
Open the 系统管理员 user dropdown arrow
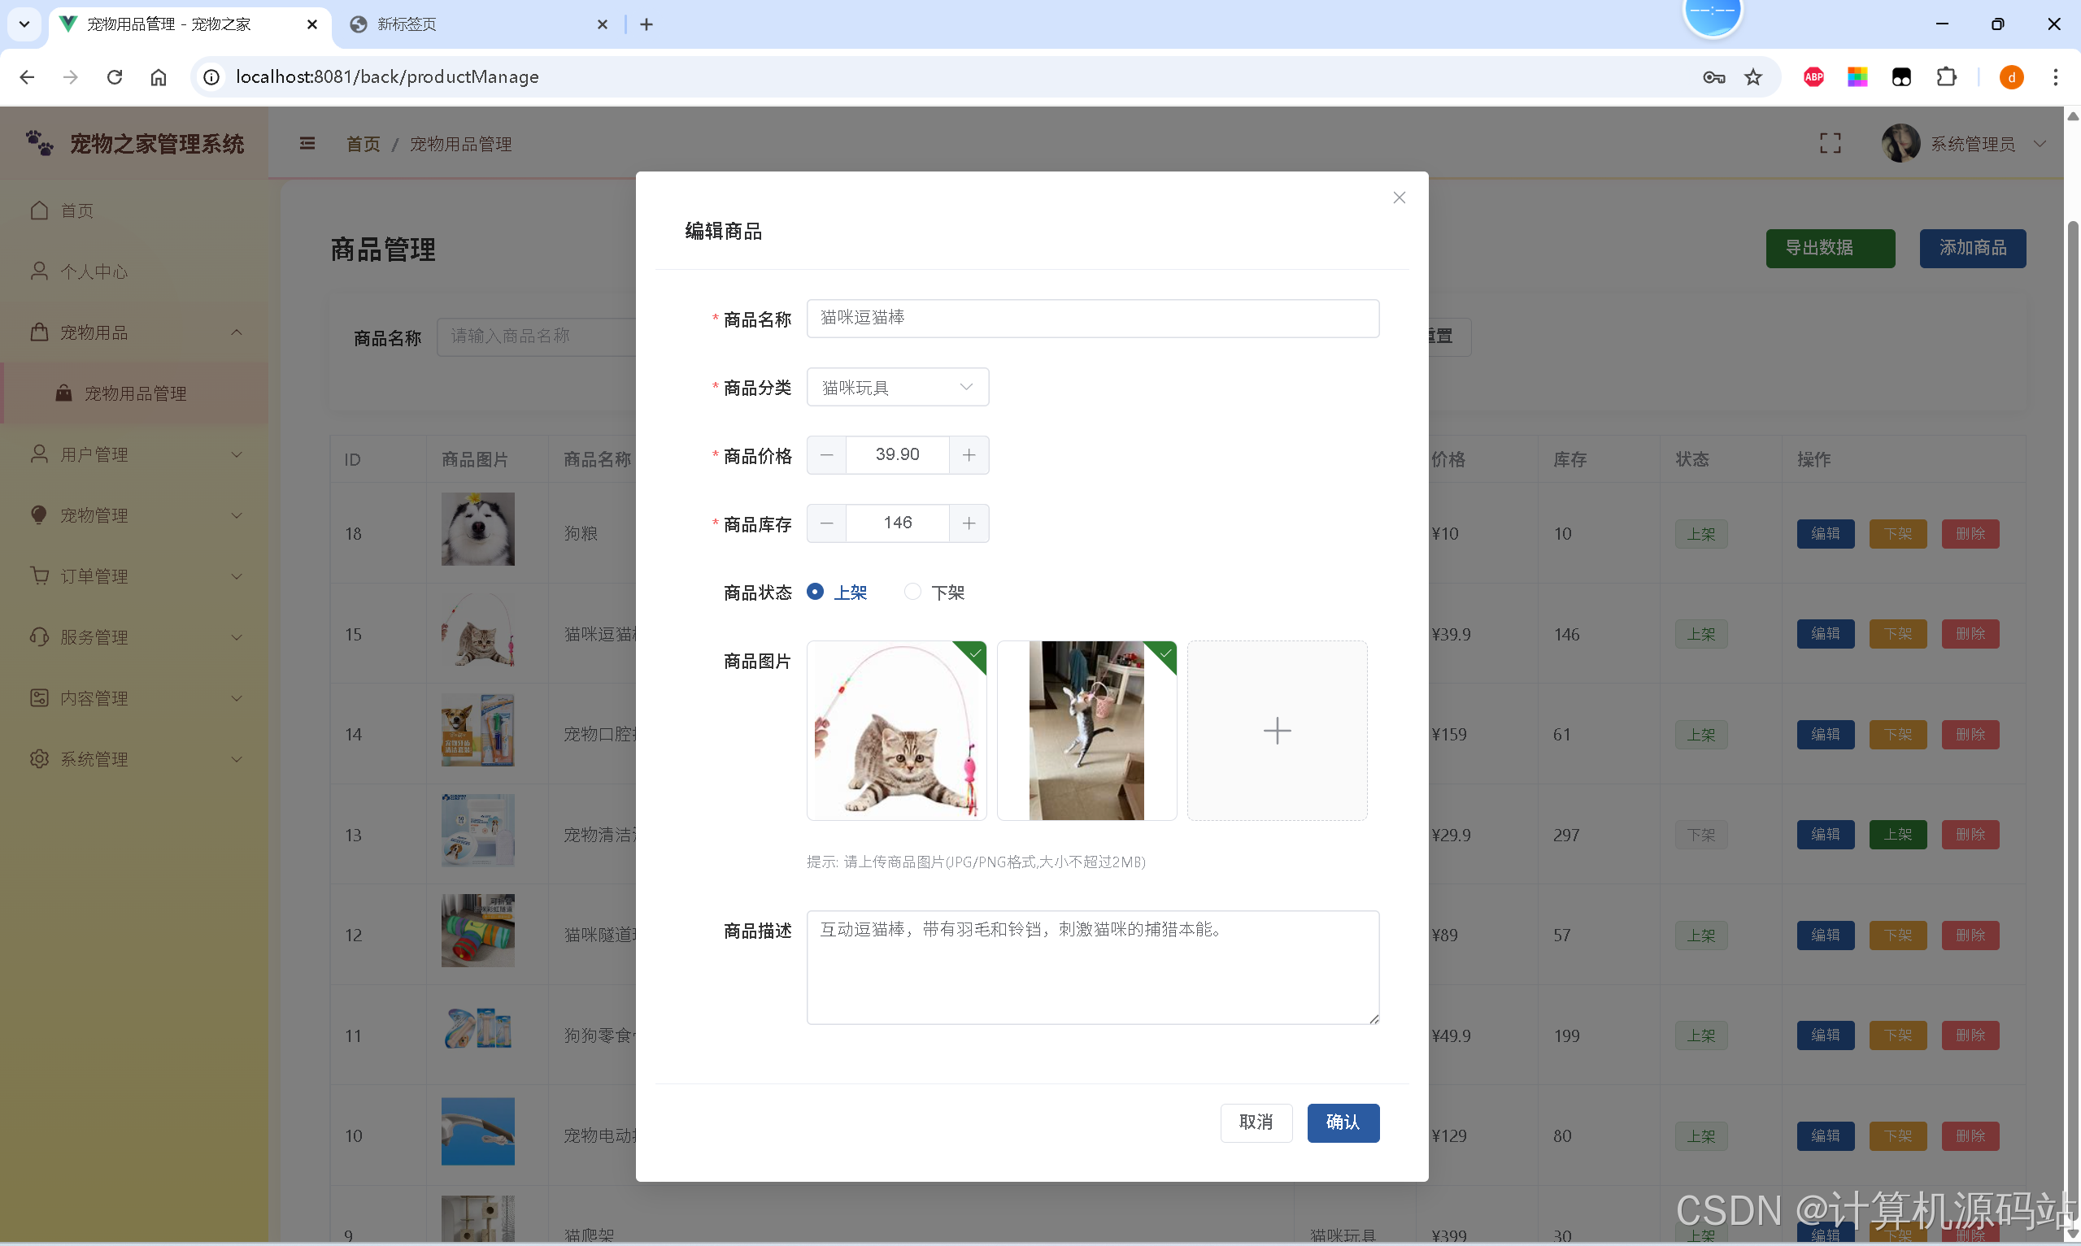(x=2039, y=144)
